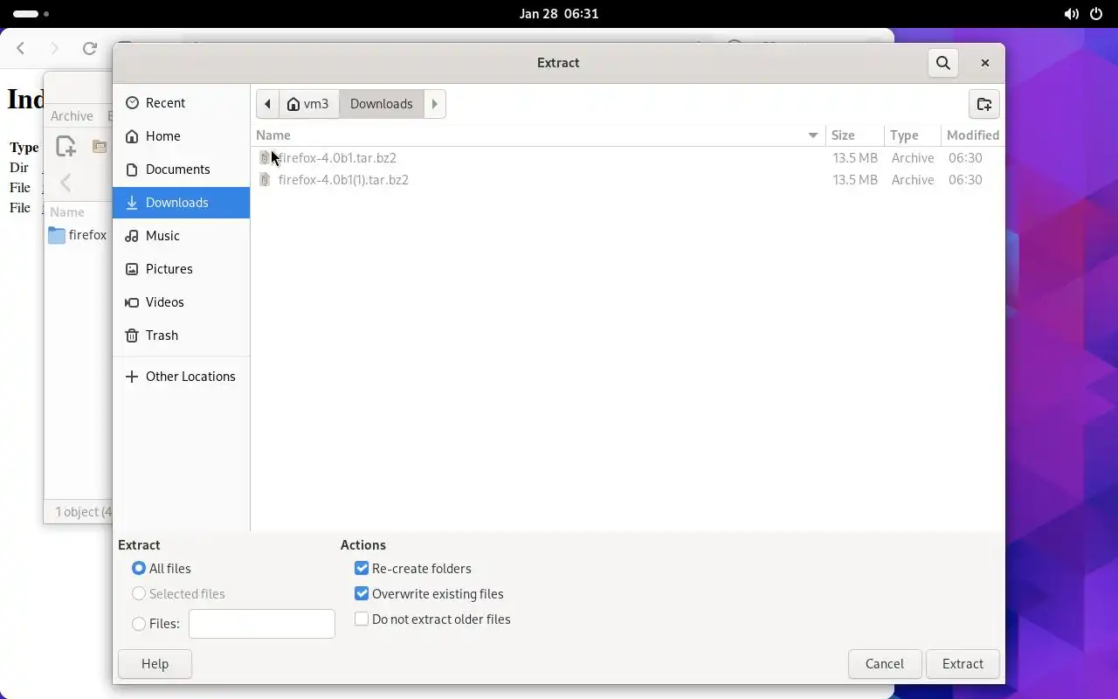Open the Documents sidebar location

click(x=181, y=170)
